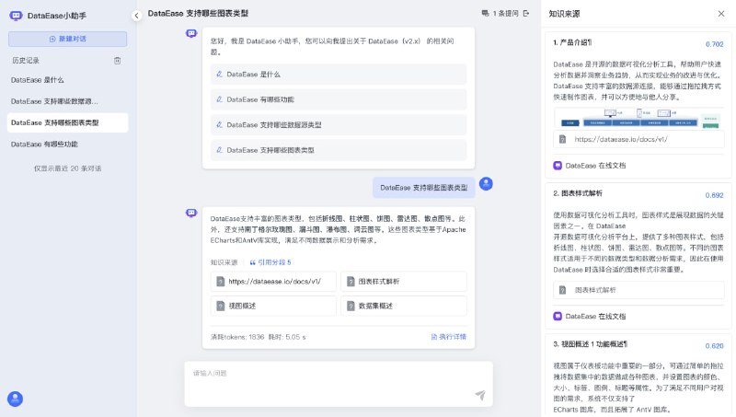
Task: Click the product diagram thumbnail in 产品介绍
Action: (638, 119)
